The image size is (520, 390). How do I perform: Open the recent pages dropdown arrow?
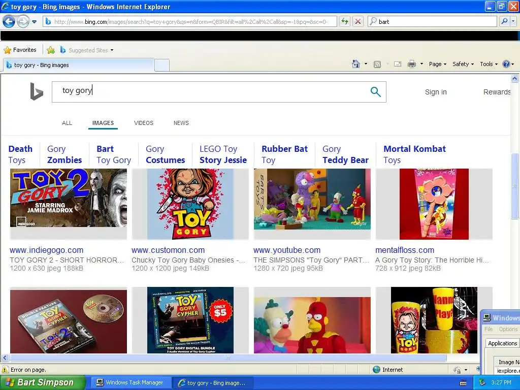tap(34, 22)
